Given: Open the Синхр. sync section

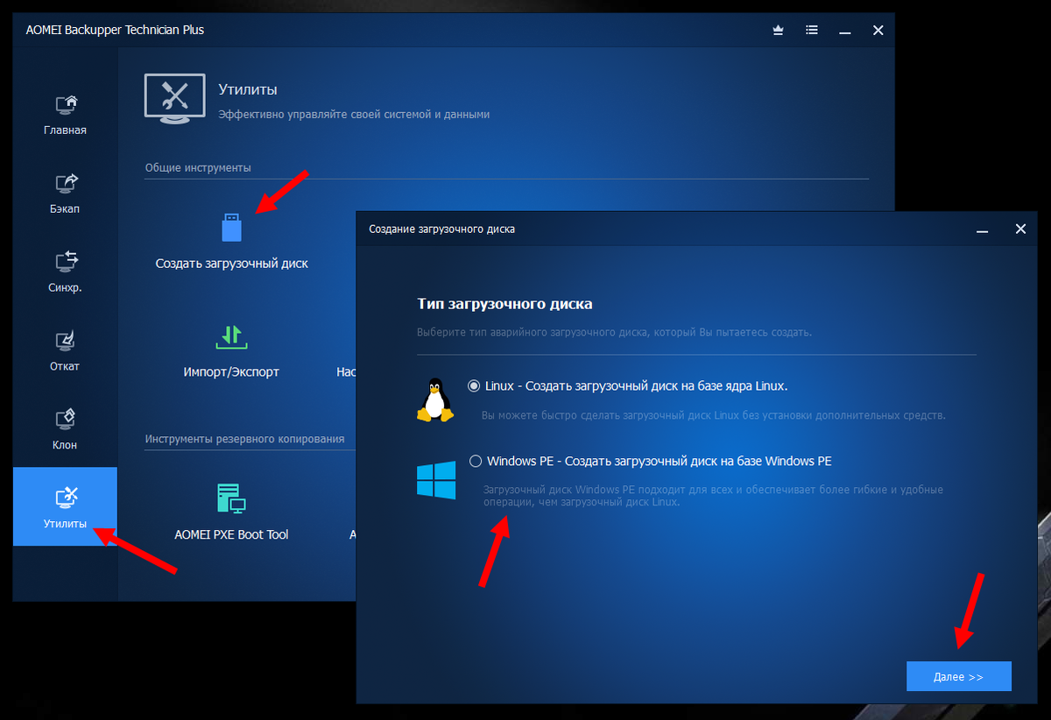Looking at the screenshot, I should click(x=65, y=273).
